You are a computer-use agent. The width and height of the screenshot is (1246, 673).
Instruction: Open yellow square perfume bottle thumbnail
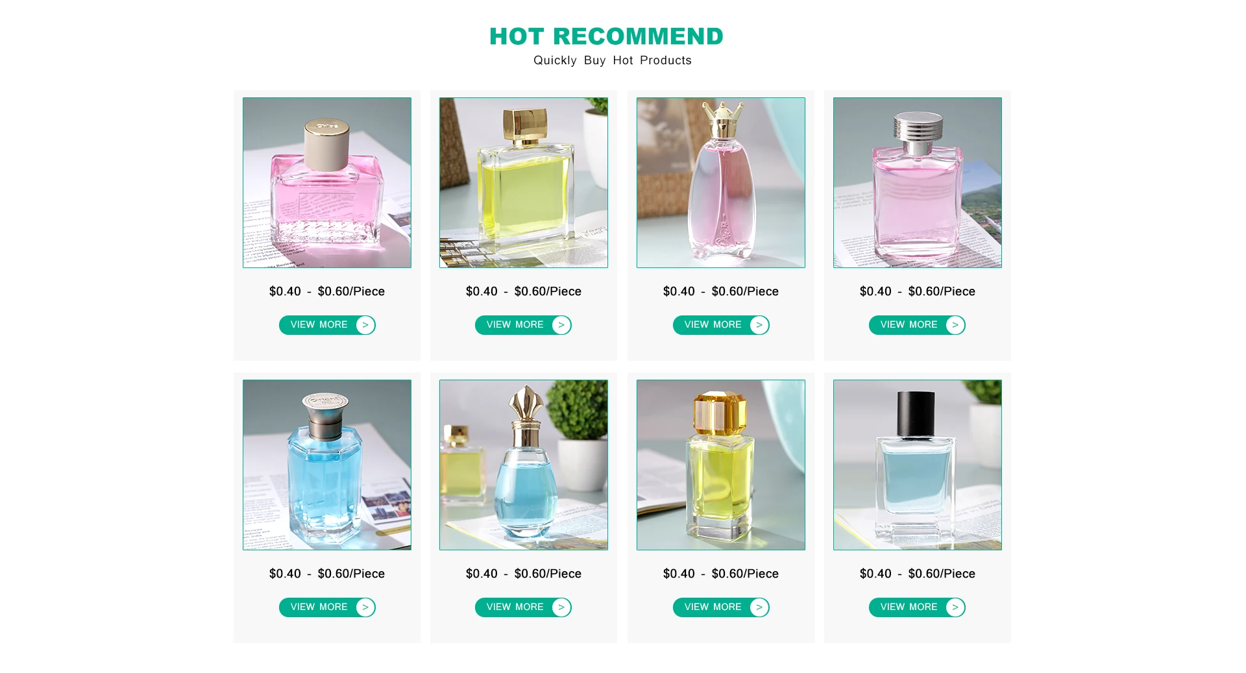(524, 182)
